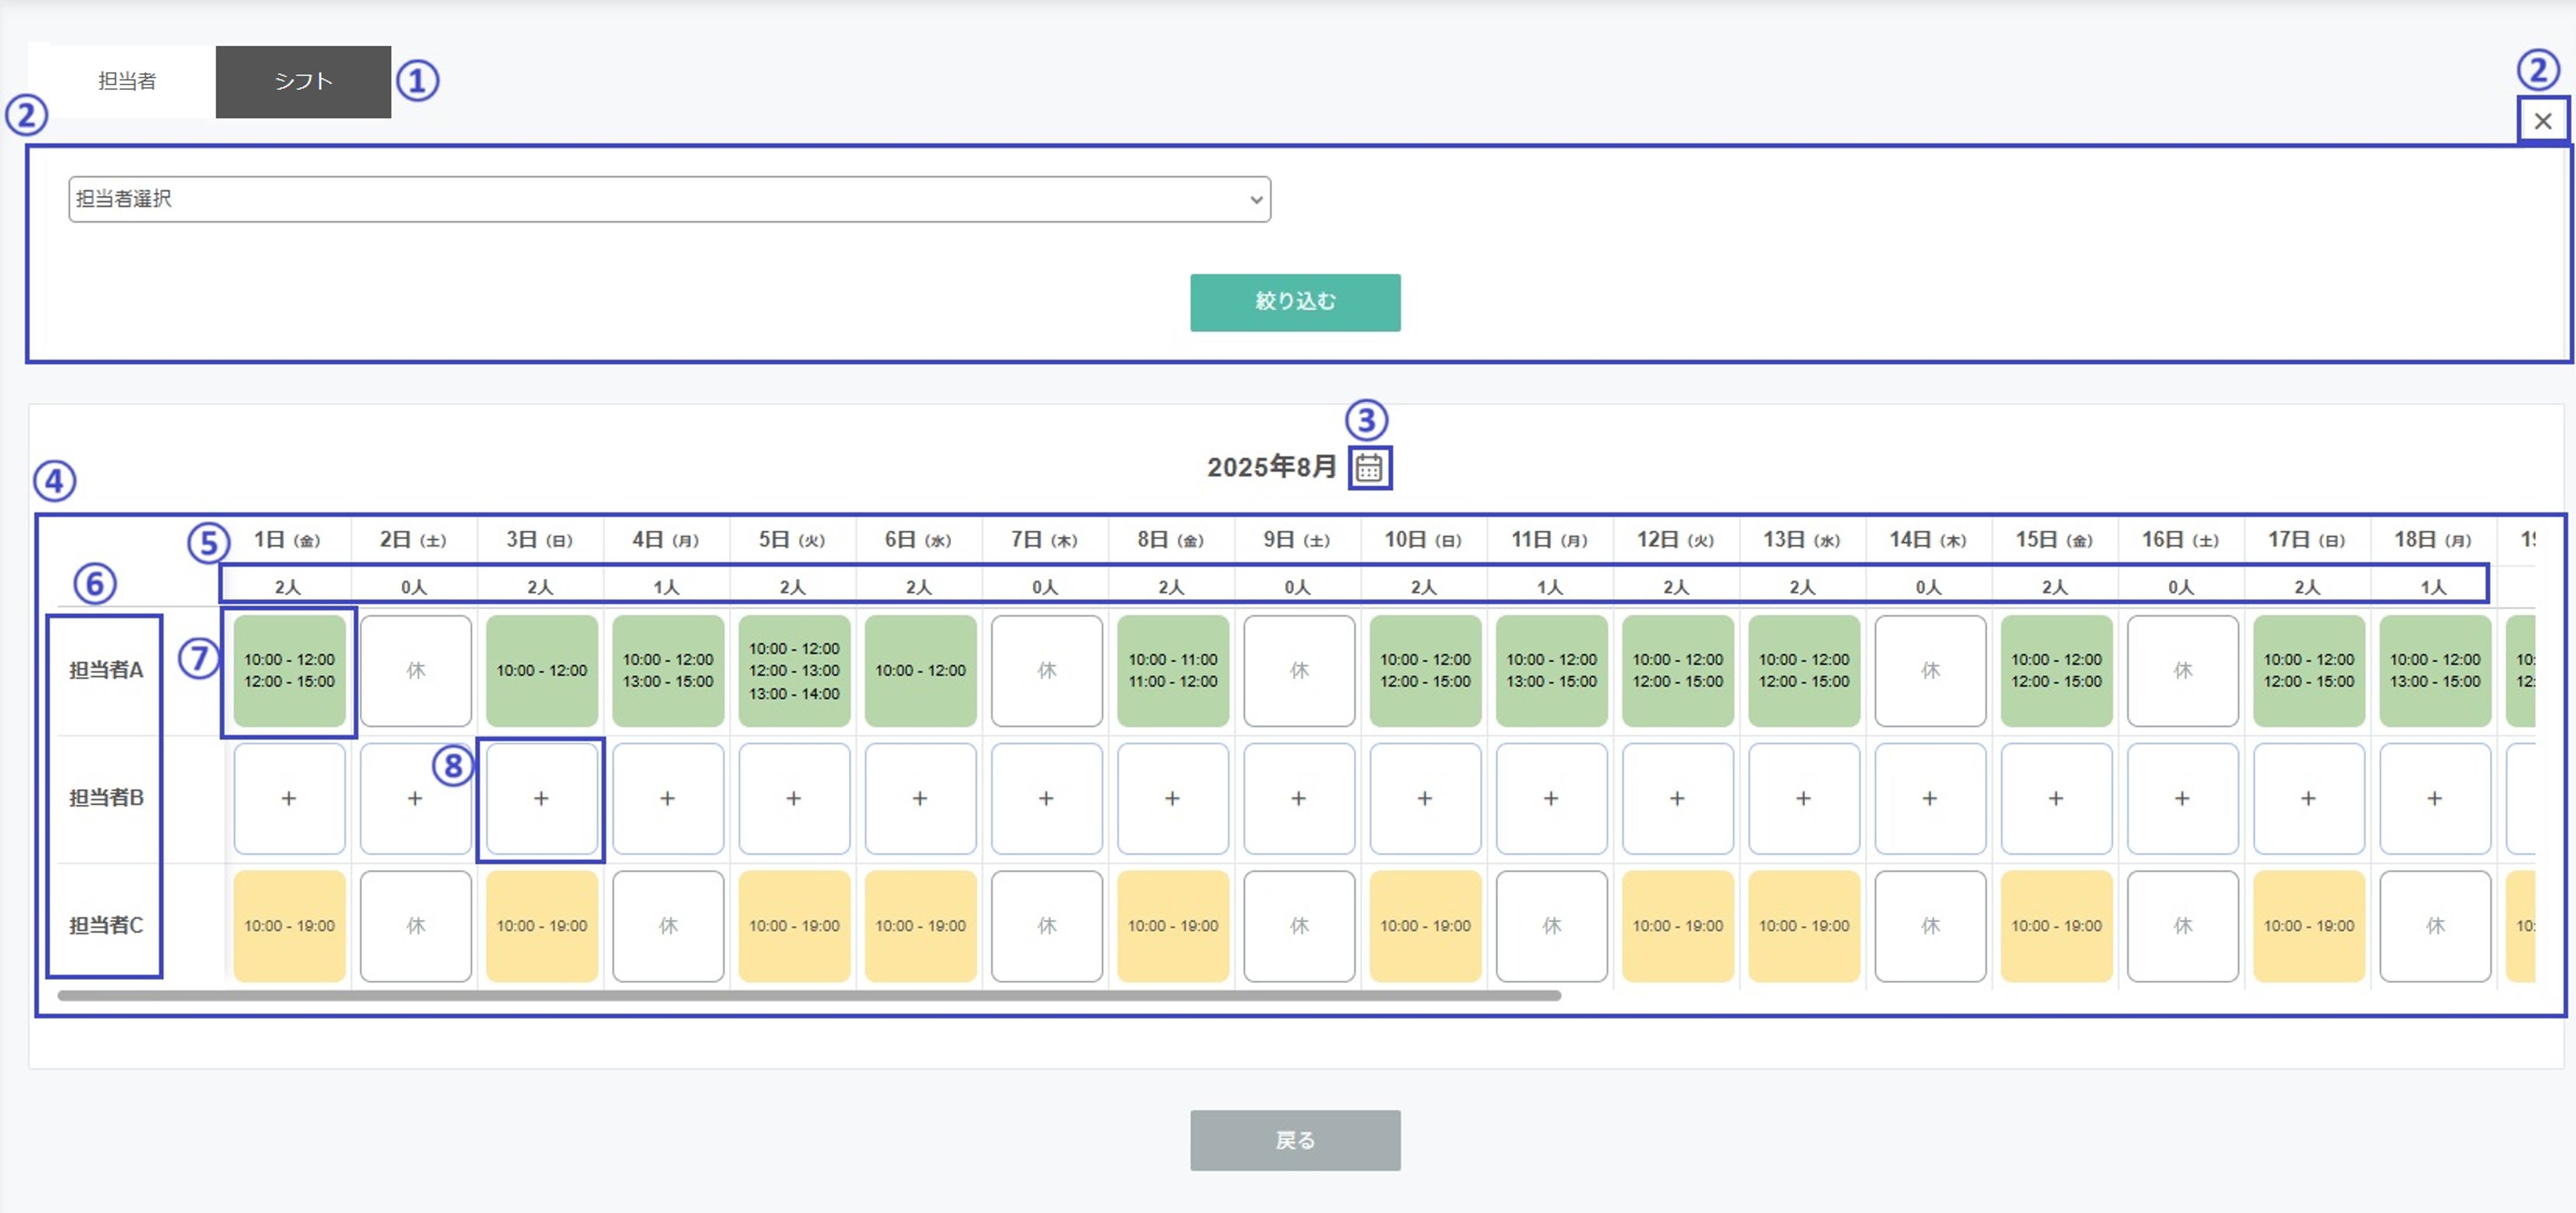Click the 2025年8月 month heading
The image size is (2576, 1213).
point(1271,466)
